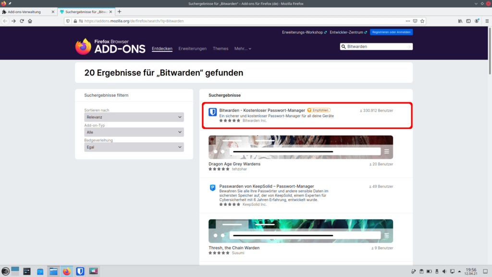This screenshot has width=492, height=277.
Task: Open Bitwarden app from the taskbar
Action: [80, 271]
